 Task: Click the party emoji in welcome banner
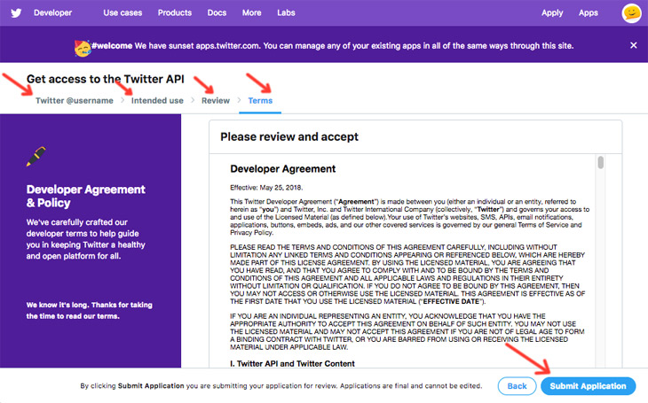(x=83, y=48)
